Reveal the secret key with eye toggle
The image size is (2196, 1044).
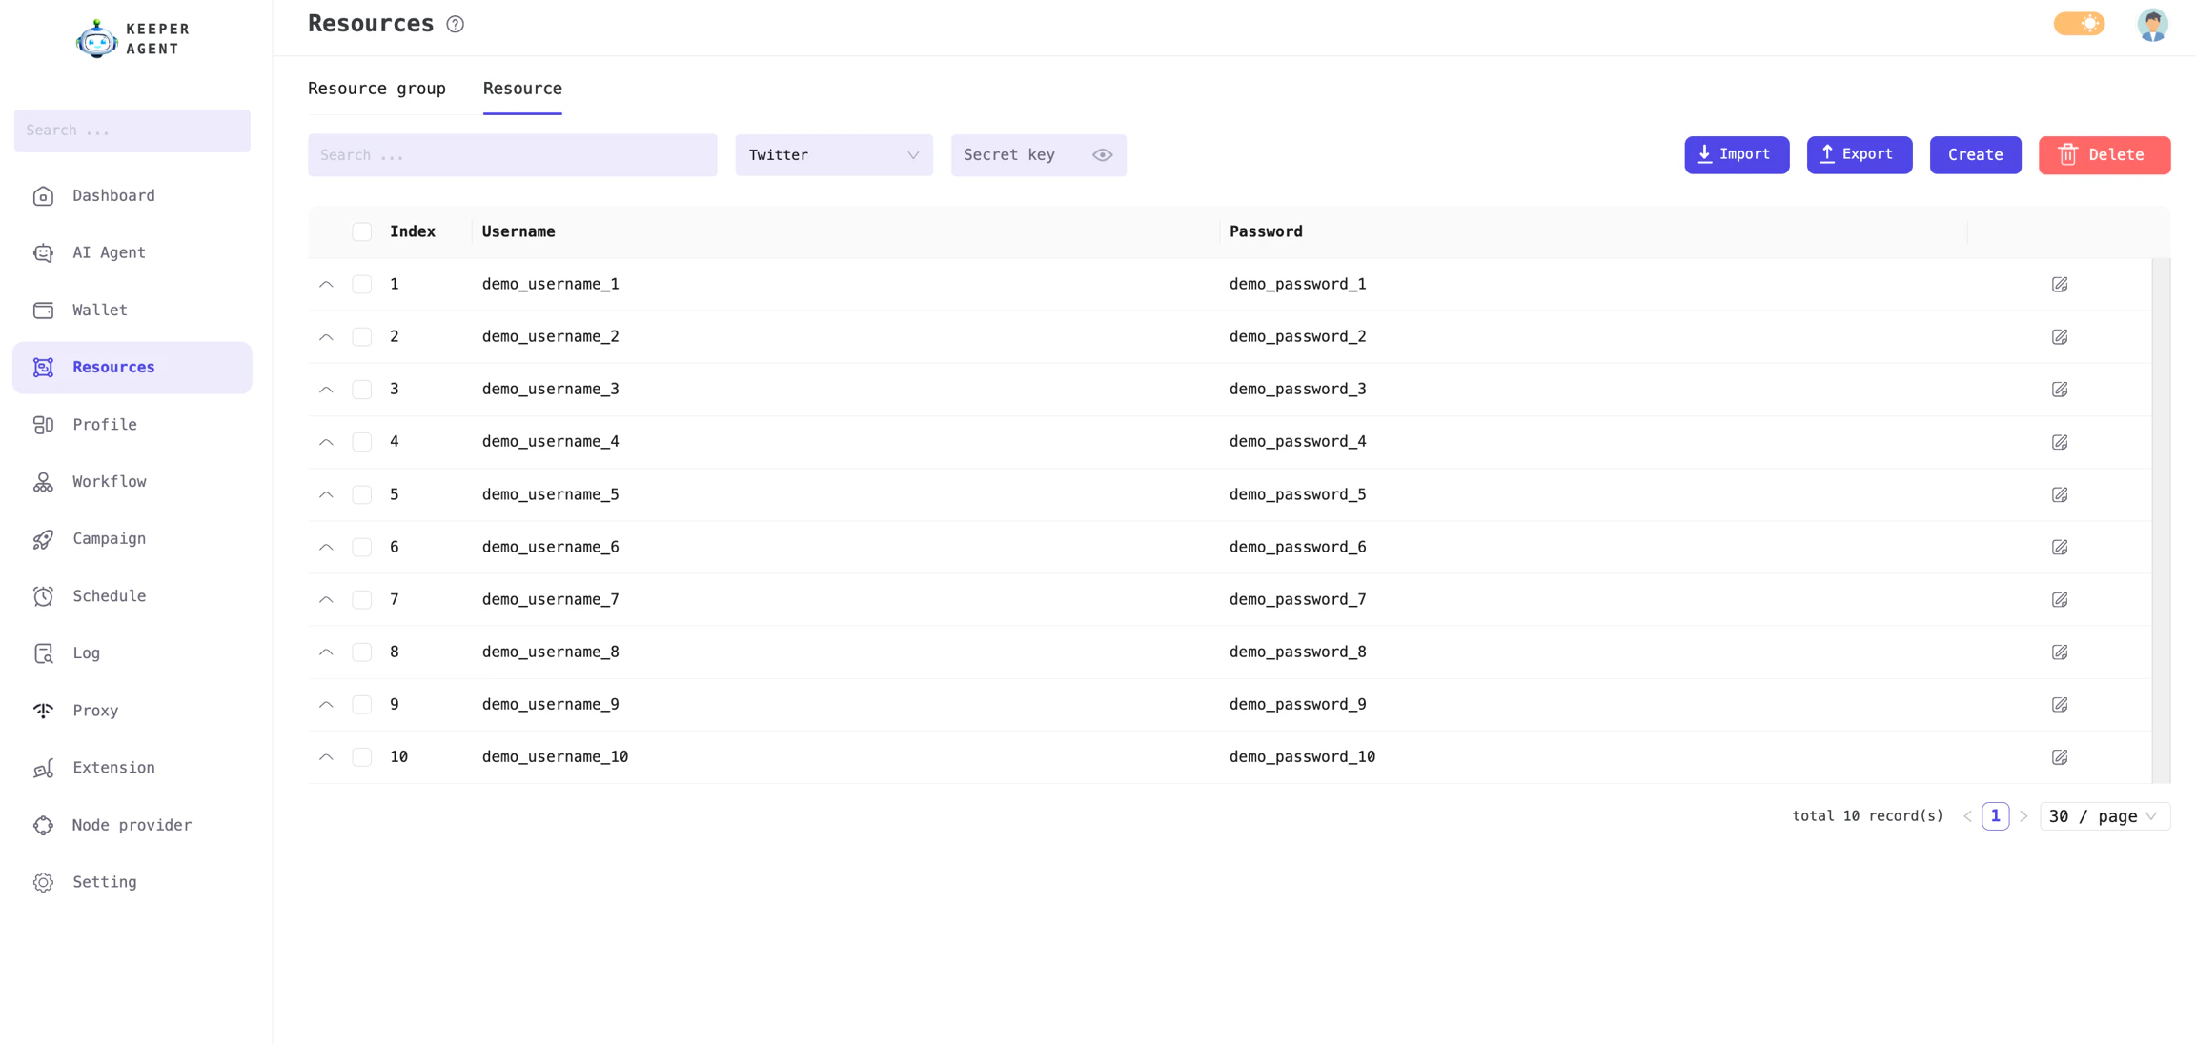point(1102,154)
